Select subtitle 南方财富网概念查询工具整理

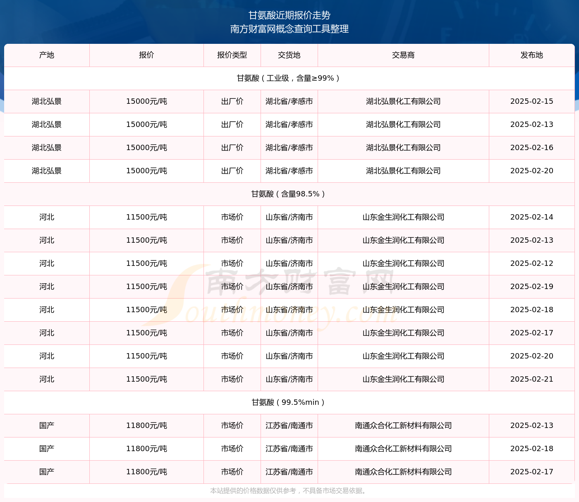tap(289, 29)
